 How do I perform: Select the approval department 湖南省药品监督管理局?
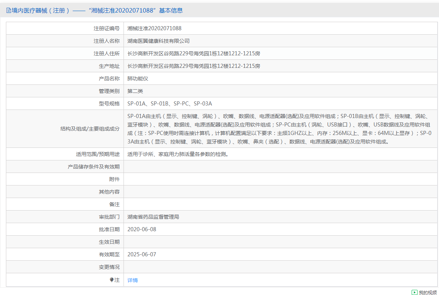(153, 217)
